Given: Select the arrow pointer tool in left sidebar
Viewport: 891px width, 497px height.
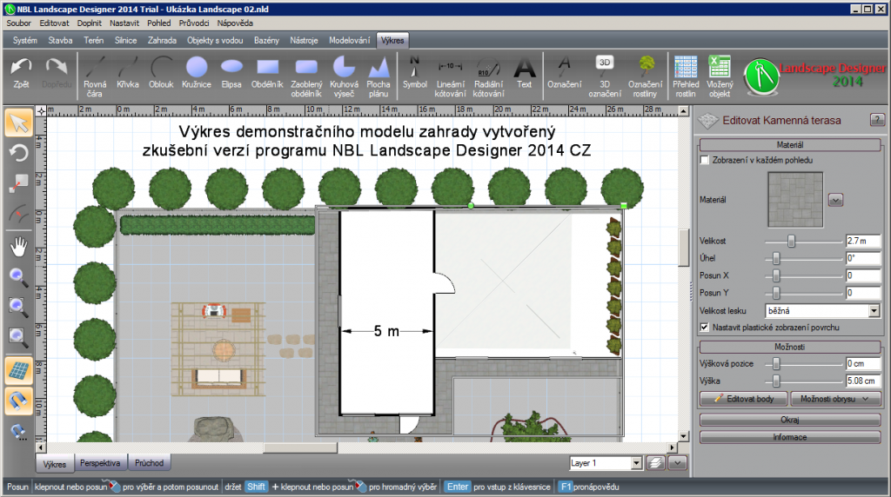Looking at the screenshot, I should click(x=19, y=123).
